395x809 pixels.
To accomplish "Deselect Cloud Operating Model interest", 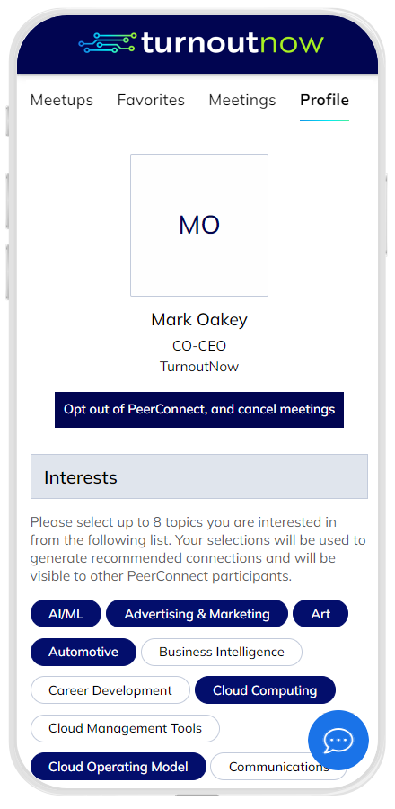I will tap(118, 767).
